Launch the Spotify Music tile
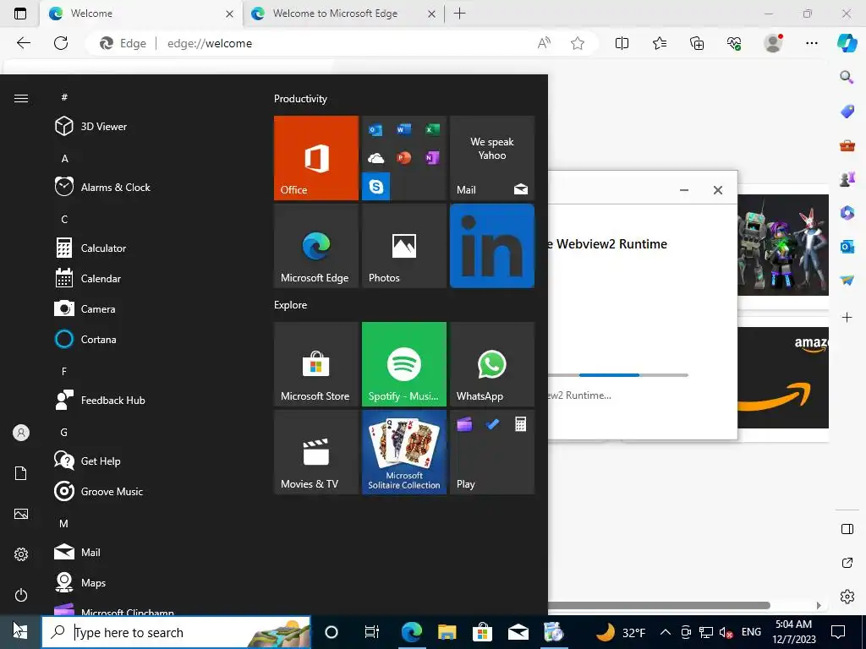The width and height of the screenshot is (866, 649). tap(403, 364)
